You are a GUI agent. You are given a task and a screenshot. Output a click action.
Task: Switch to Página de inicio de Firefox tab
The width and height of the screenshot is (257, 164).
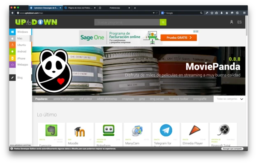click(x=80, y=8)
